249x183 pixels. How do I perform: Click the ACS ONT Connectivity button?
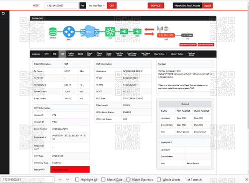(188, 44)
